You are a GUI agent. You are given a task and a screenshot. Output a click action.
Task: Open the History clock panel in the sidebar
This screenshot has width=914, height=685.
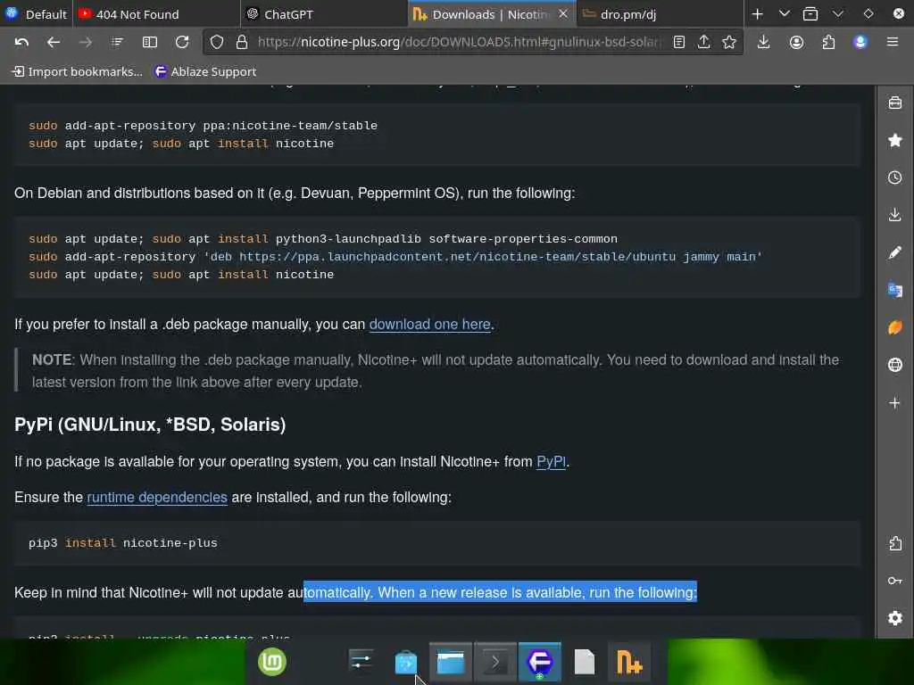click(894, 177)
